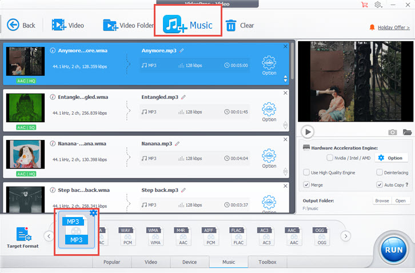Add music files with the Music button
Screen dimensions: 415x273
[x=188, y=25]
